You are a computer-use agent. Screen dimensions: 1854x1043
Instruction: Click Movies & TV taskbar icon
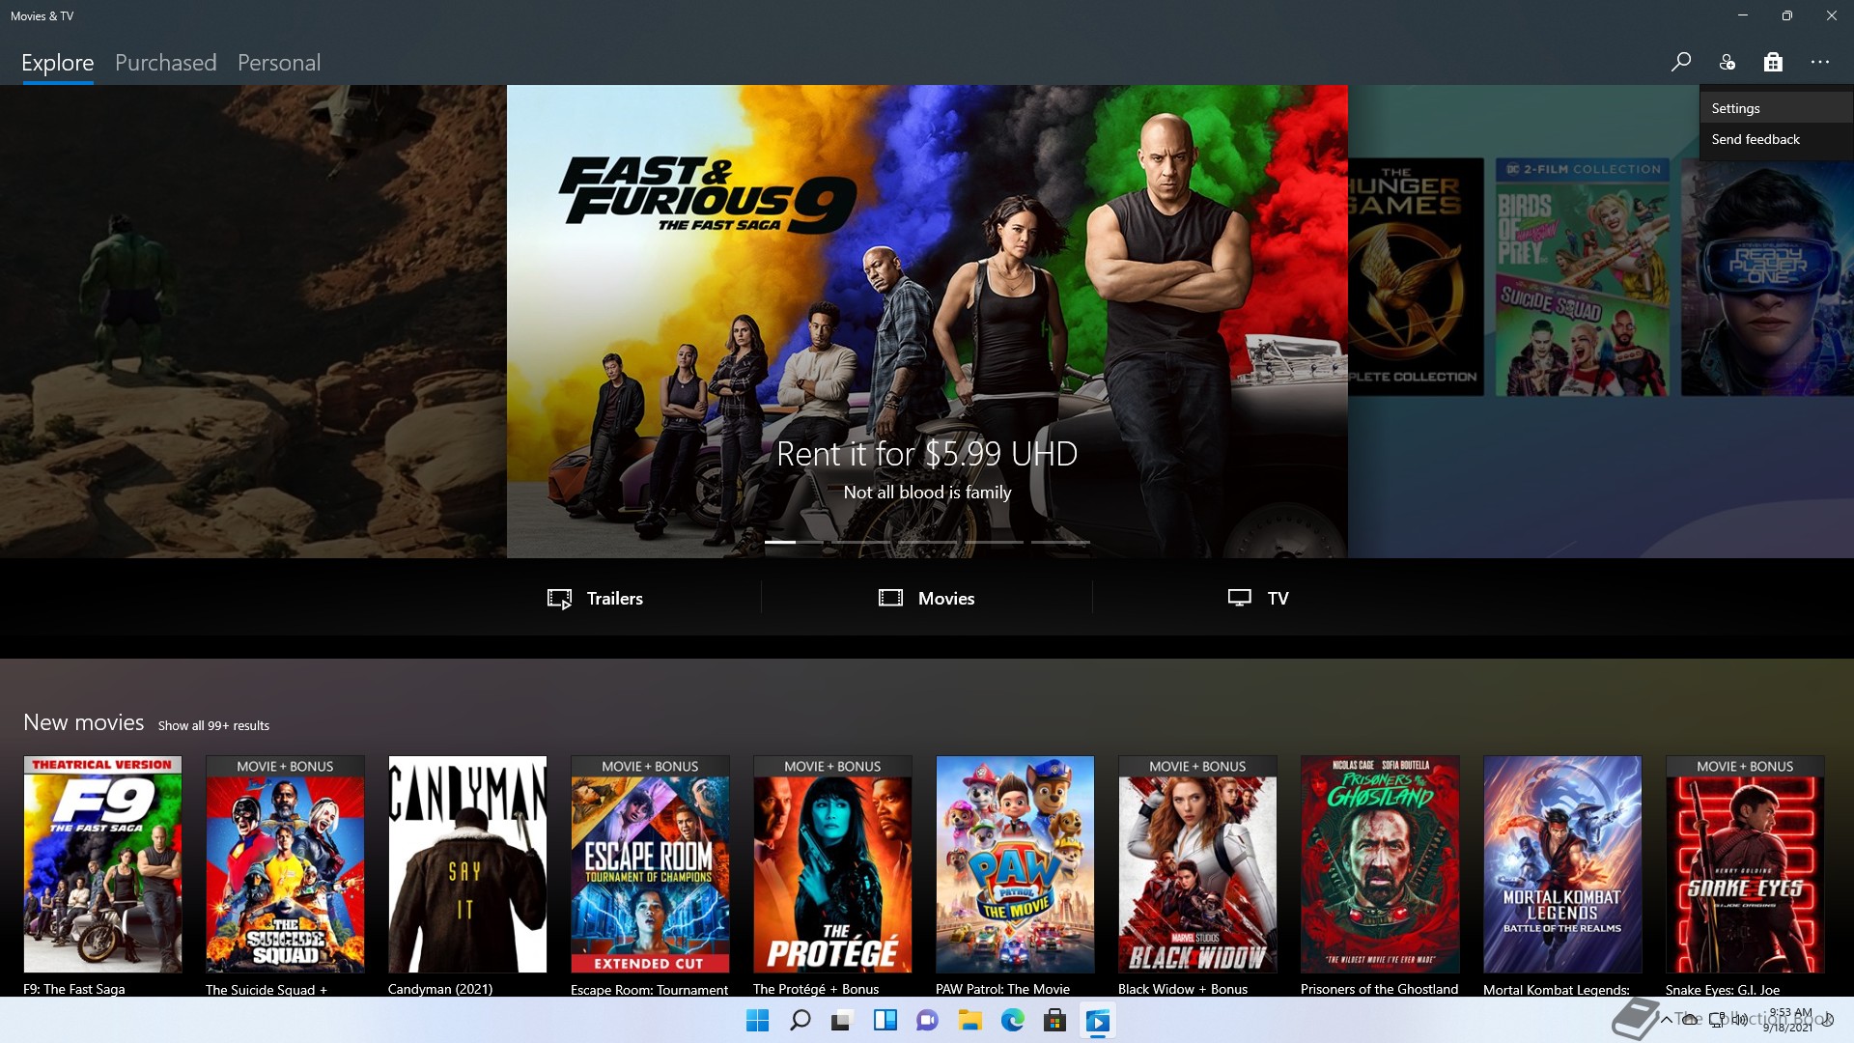tap(1097, 1020)
